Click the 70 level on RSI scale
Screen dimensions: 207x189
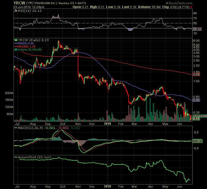coord(195,18)
